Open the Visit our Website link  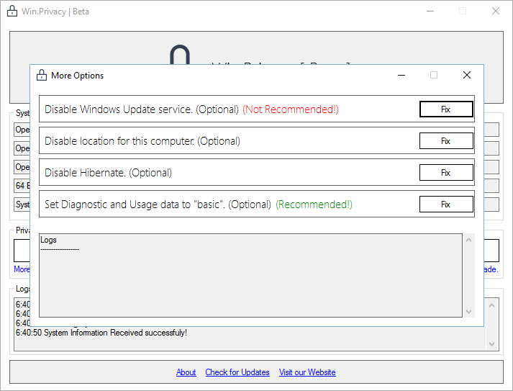point(307,372)
